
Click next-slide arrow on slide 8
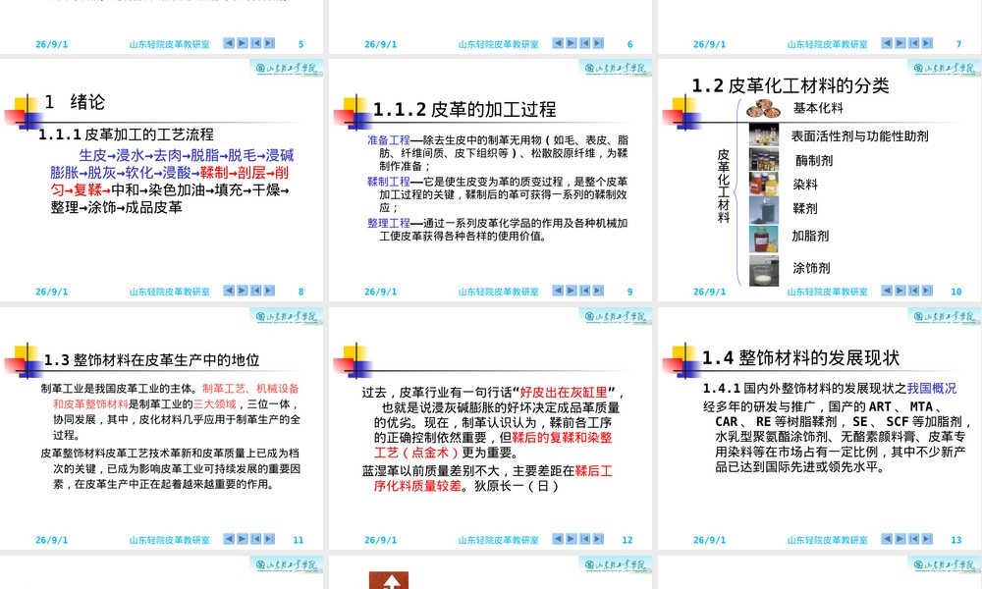pyautogui.click(x=243, y=291)
